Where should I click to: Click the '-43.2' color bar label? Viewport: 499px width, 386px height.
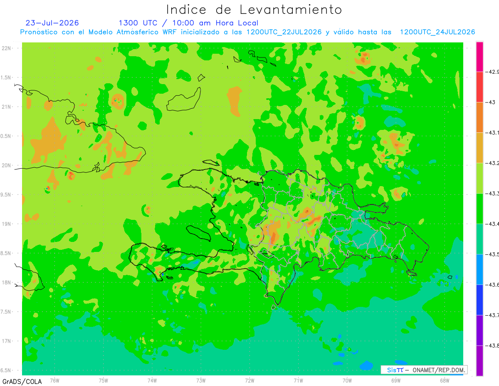(x=492, y=163)
